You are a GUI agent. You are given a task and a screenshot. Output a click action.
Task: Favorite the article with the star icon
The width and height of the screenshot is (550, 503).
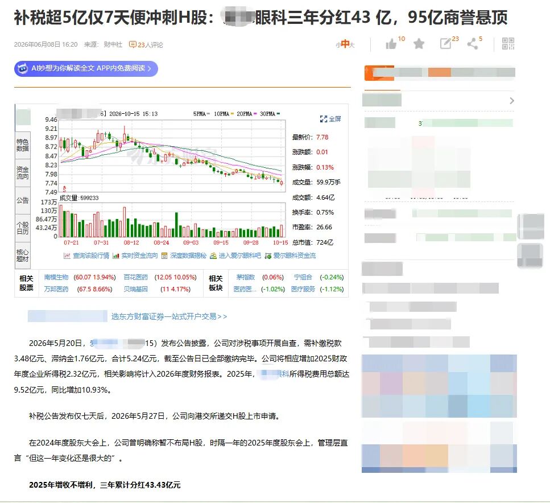click(419, 44)
